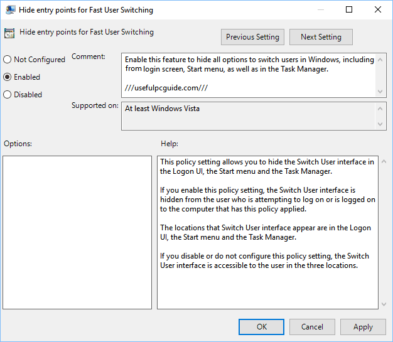The image size is (393, 342).
Task: Jump to the Next Setting
Action: tap(321, 37)
